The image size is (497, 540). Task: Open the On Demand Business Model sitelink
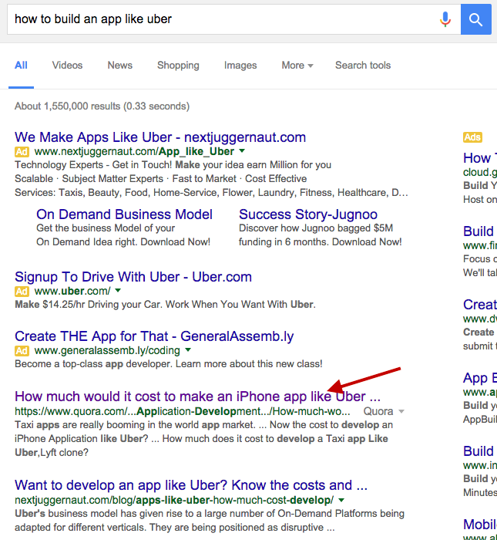[124, 214]
